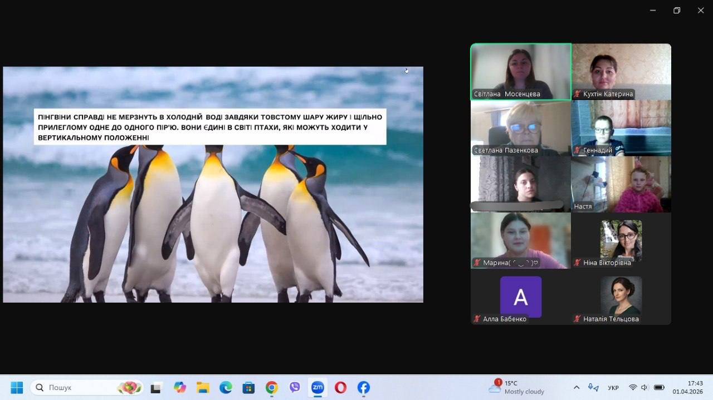
Task: Select Світлана Мосенцева video tile
Action: pos(520,71)
